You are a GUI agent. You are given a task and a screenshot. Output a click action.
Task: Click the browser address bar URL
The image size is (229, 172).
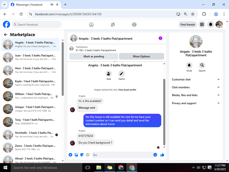tap(68, 14)
